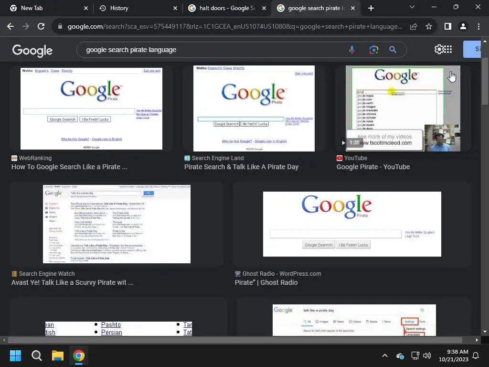Go to Google homepage via logo

click(32, 50)
